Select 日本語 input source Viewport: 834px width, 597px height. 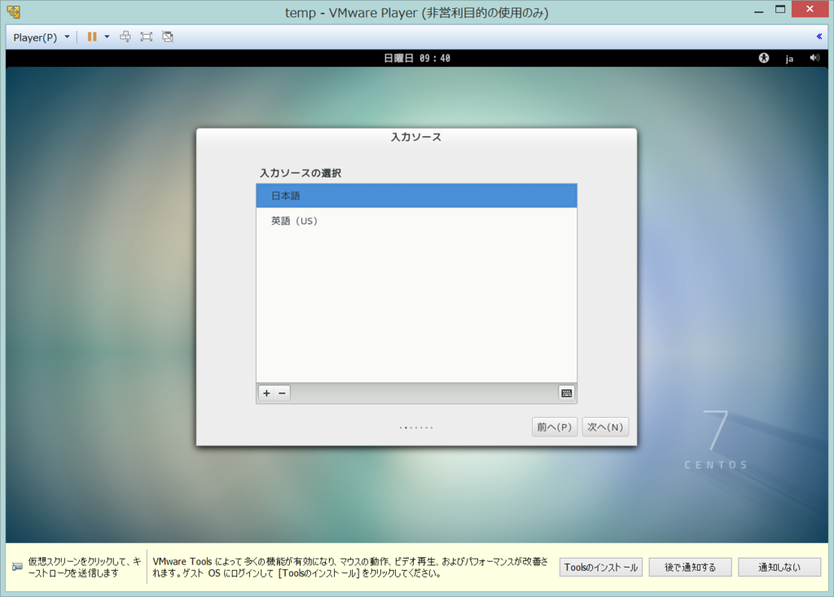pos(416,195)
